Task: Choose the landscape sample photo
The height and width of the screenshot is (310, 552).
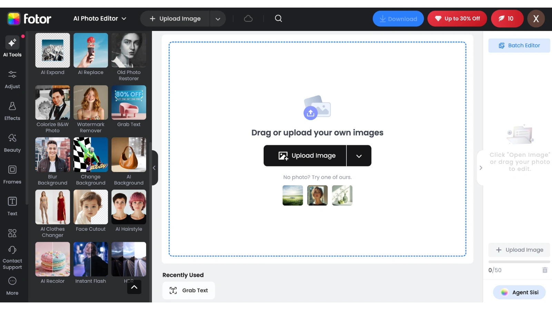Action: coord(293,195)
